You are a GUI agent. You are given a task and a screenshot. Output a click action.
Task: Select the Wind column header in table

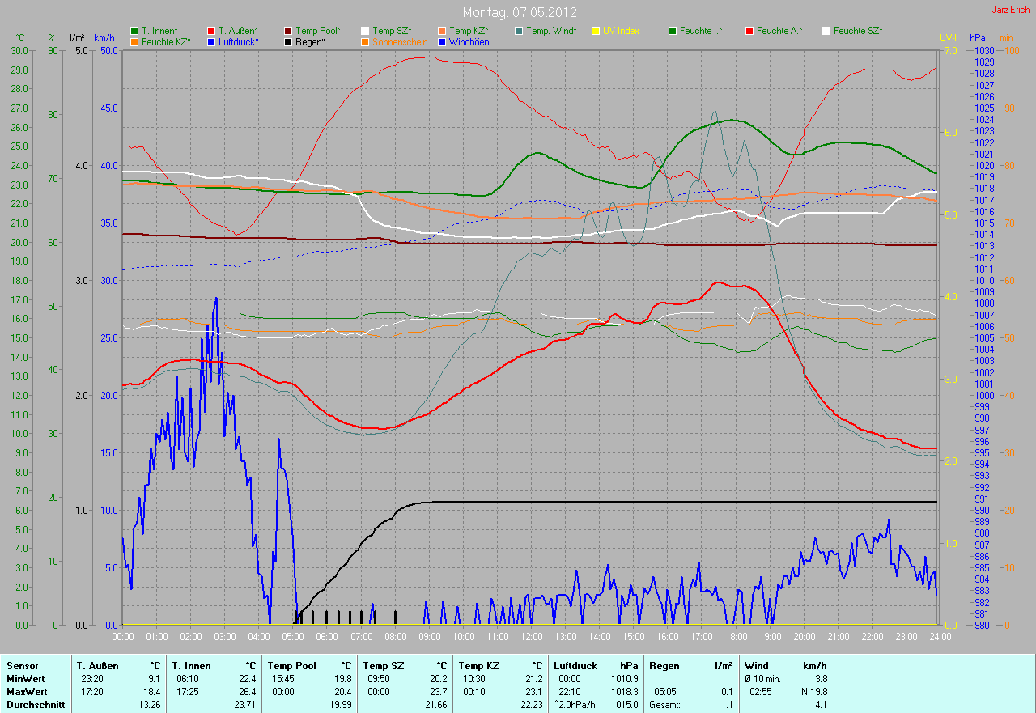tap(757, 666)
